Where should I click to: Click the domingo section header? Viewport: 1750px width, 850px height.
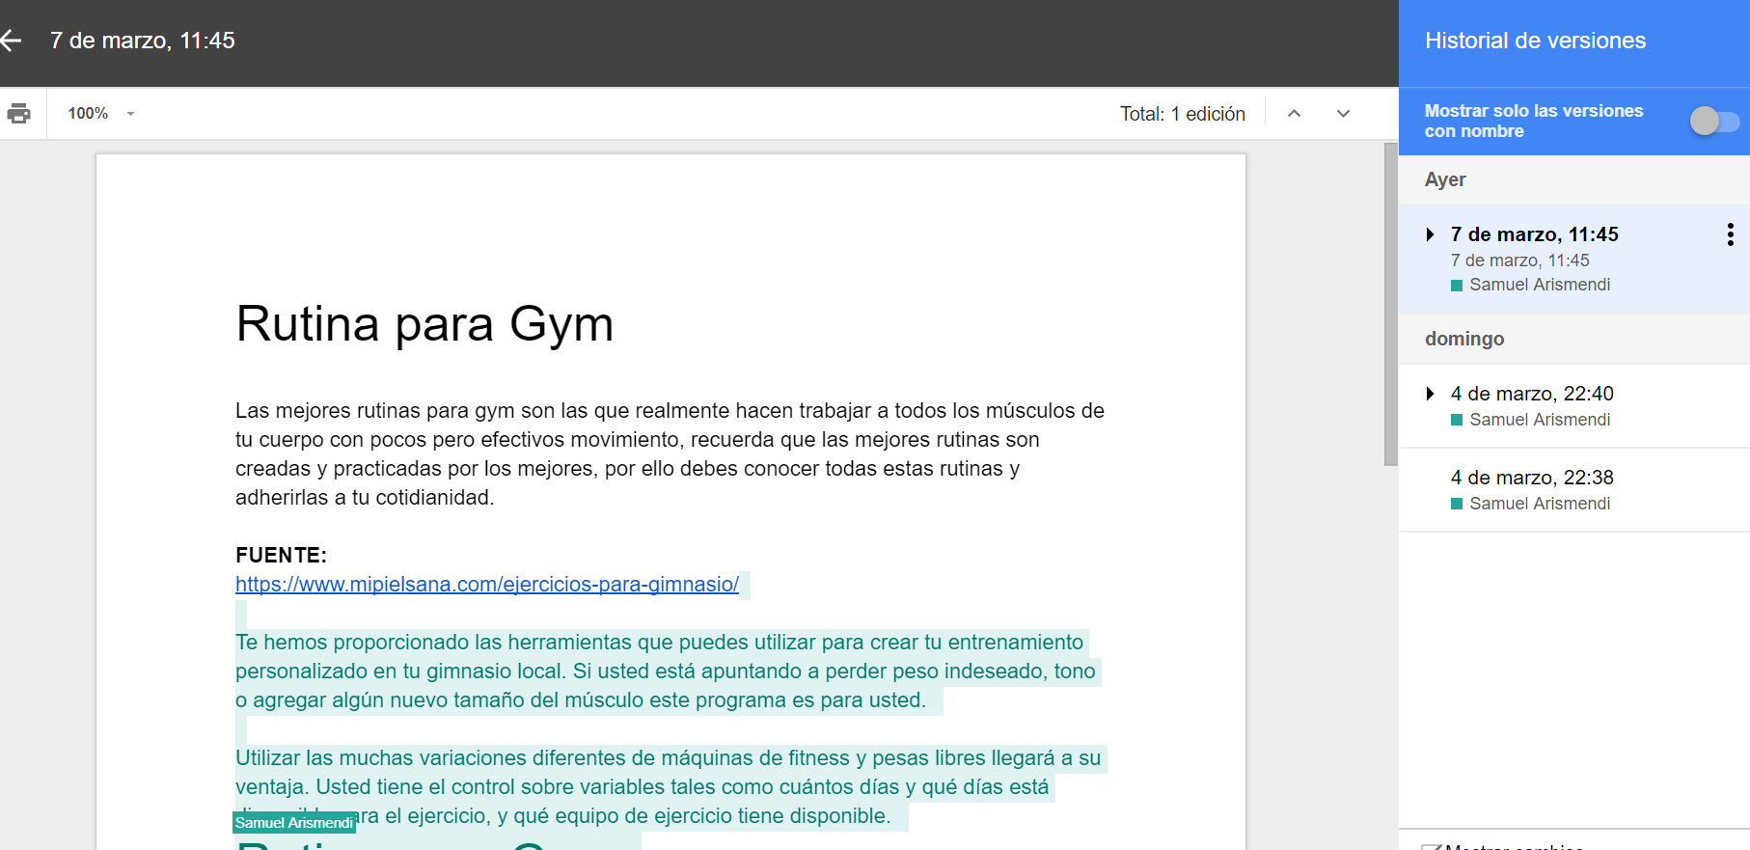[1464, 340]
